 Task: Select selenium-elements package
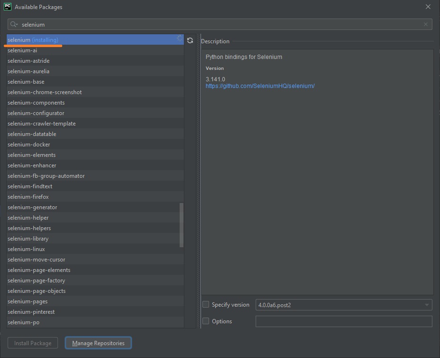point(95,155)
